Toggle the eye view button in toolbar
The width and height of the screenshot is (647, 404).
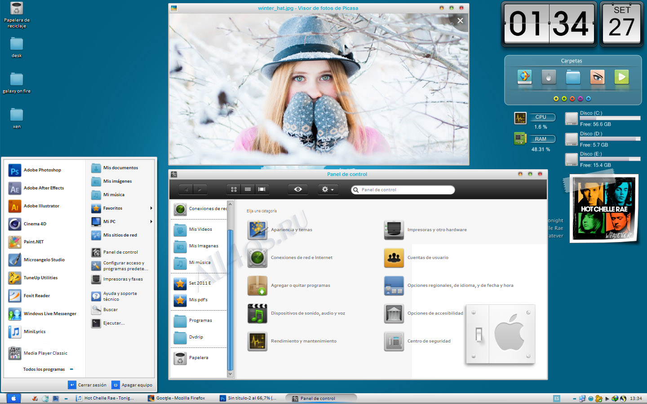[298, 189]
